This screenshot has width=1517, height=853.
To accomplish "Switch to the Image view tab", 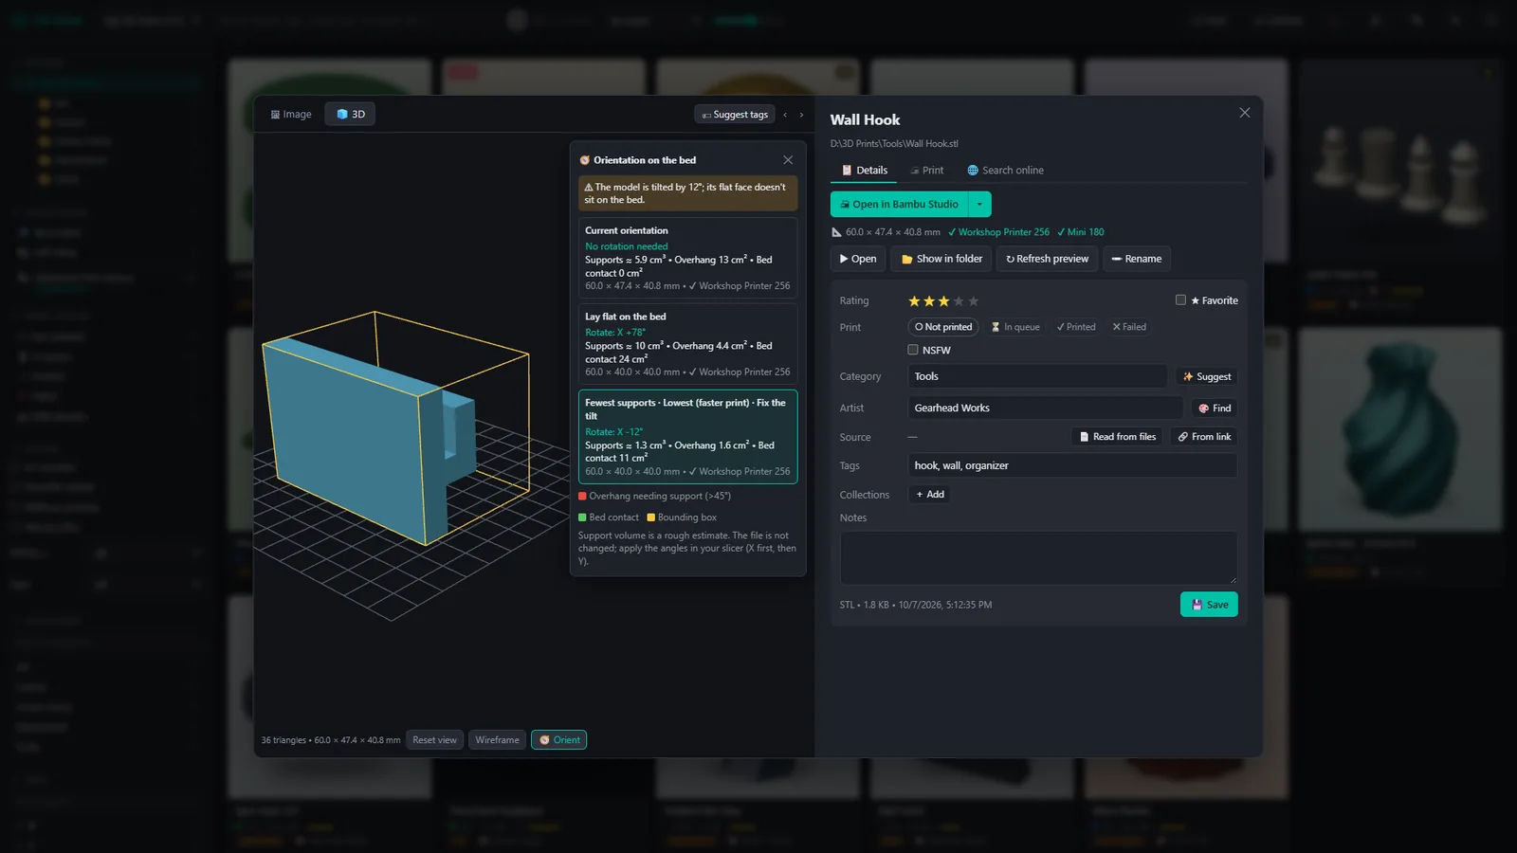I will (x=291, y=115).
